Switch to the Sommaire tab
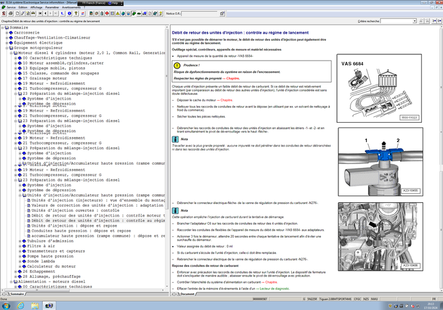Image resolution: width=443 pixels, height=310 pixels. [x=17, y=294]
